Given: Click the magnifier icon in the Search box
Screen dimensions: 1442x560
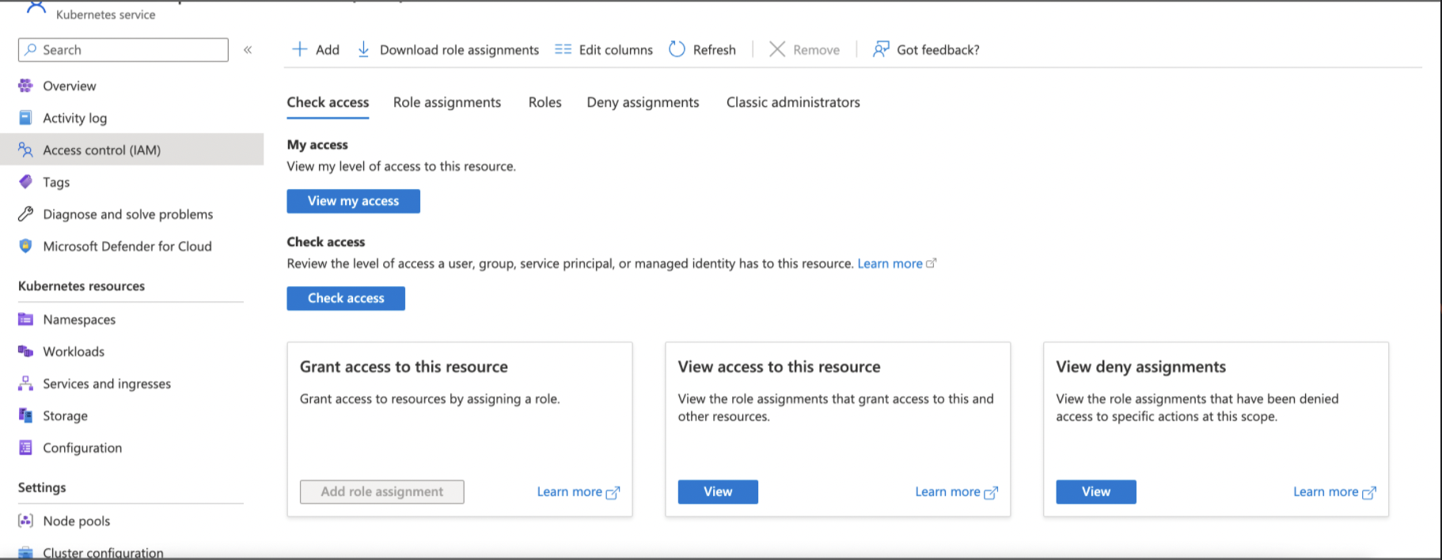Looking at the screenshot, I should [31, 49].
